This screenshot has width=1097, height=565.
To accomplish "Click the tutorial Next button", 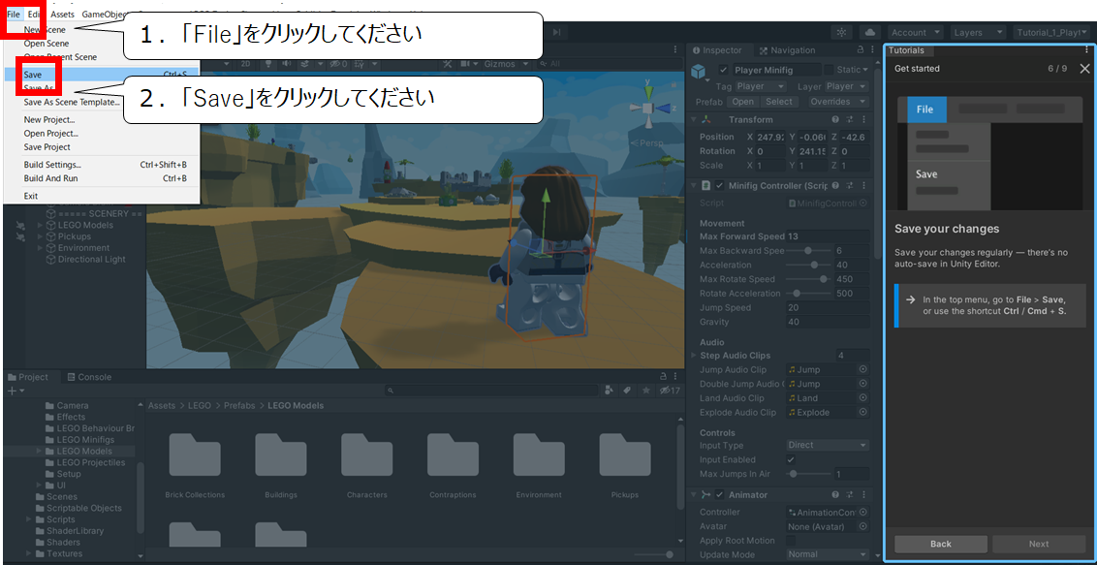I will pos(1039,544).
